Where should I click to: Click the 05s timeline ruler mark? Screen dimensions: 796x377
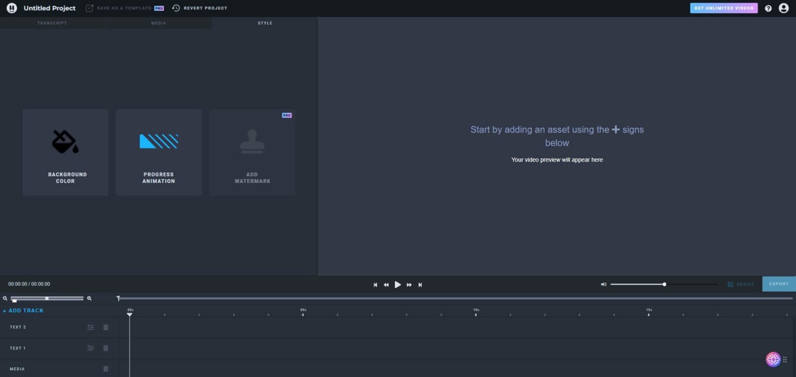(303, 312)
